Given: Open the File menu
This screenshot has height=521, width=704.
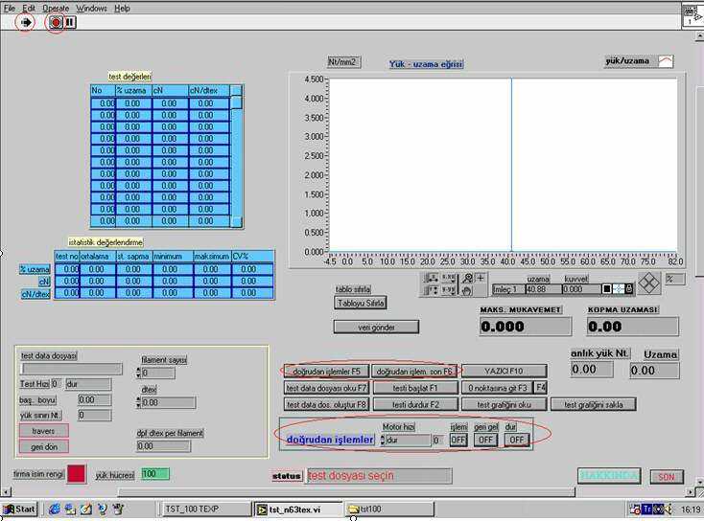Looking at the screenshot, I should [10, 8].
